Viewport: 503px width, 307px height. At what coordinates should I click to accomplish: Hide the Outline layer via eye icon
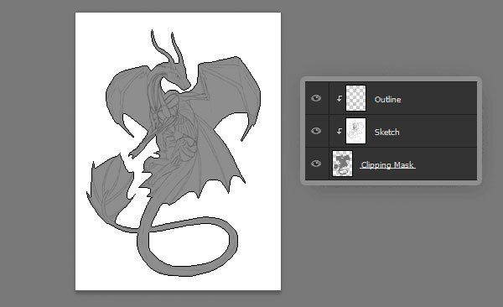point(316,98)
